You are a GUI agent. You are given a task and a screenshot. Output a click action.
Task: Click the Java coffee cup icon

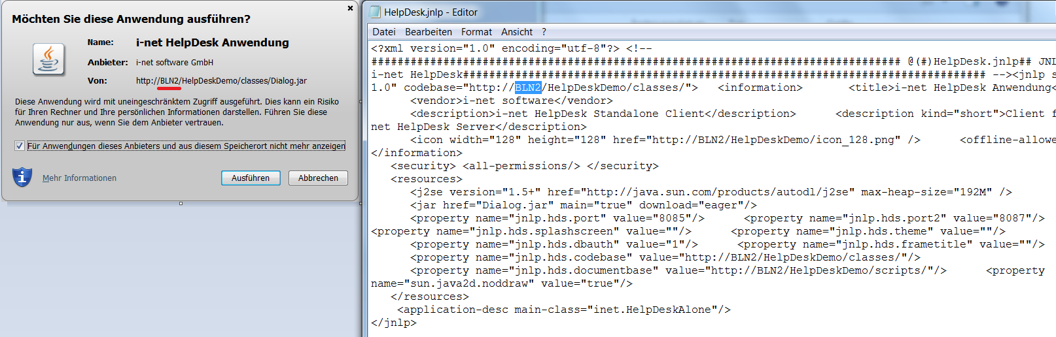[49, 60]
